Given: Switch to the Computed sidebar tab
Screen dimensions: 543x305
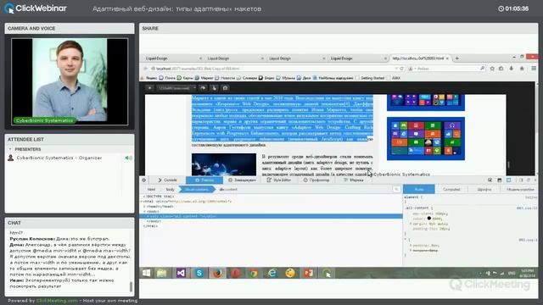Looking at the screenshot, I should point(451,189).
